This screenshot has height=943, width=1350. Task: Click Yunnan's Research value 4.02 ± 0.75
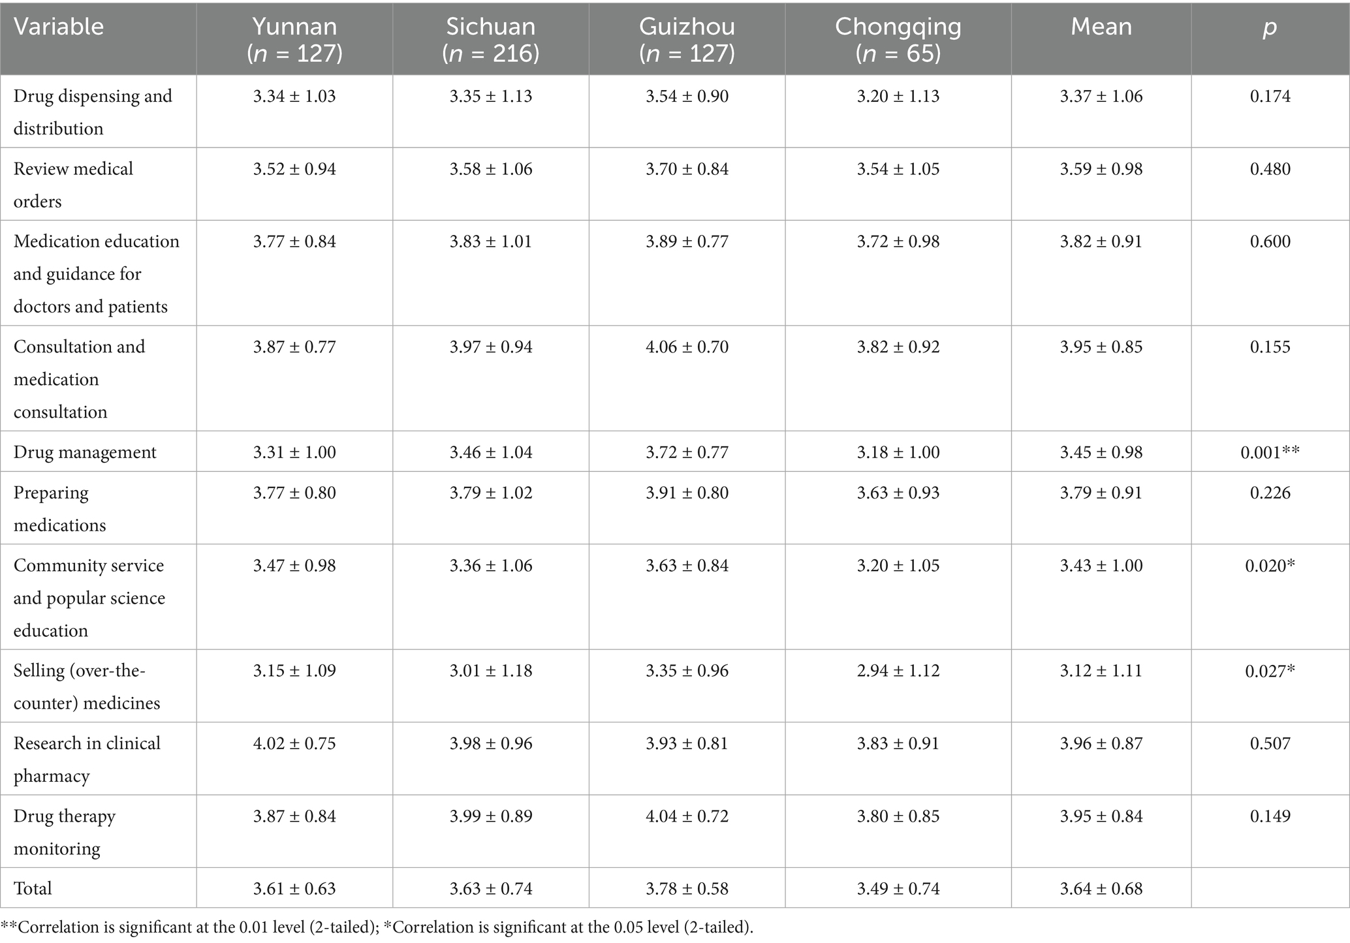click(294, 743)
